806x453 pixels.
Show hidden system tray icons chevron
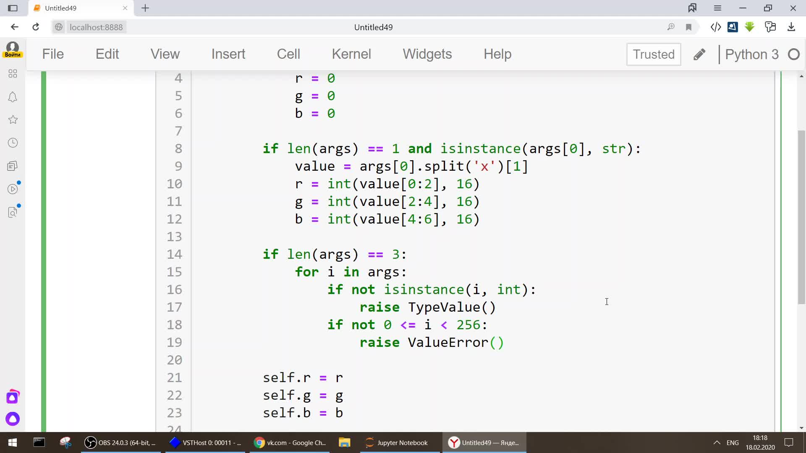tap(717, 443)
